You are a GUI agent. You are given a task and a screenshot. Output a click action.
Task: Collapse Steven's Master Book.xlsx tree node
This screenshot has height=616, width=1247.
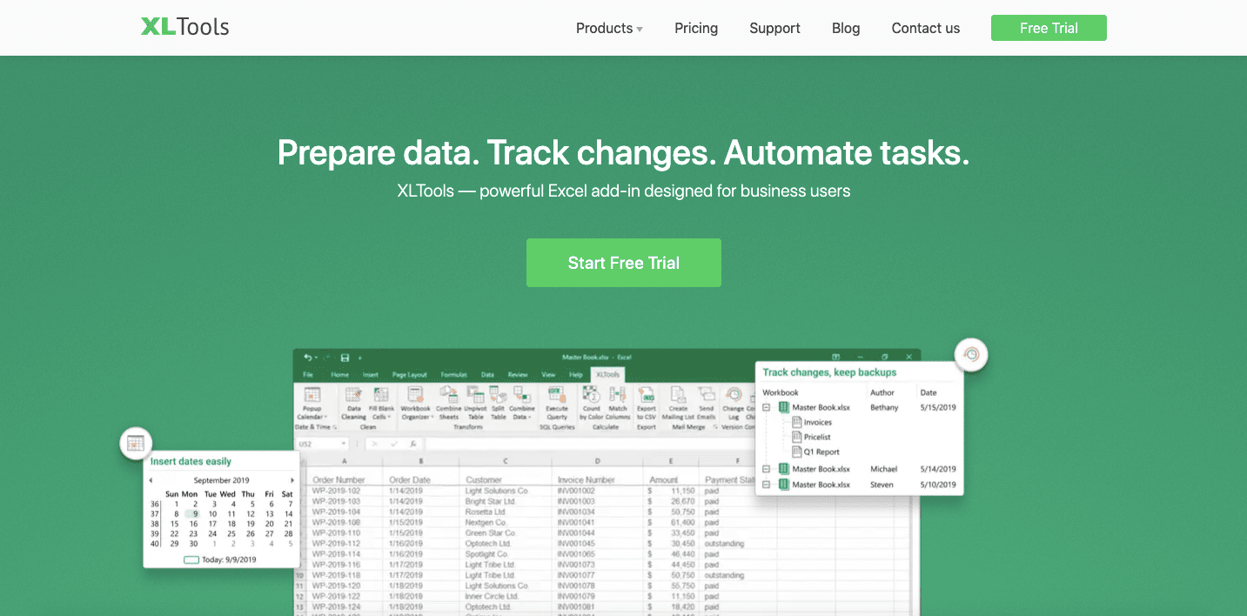(767, 485)
